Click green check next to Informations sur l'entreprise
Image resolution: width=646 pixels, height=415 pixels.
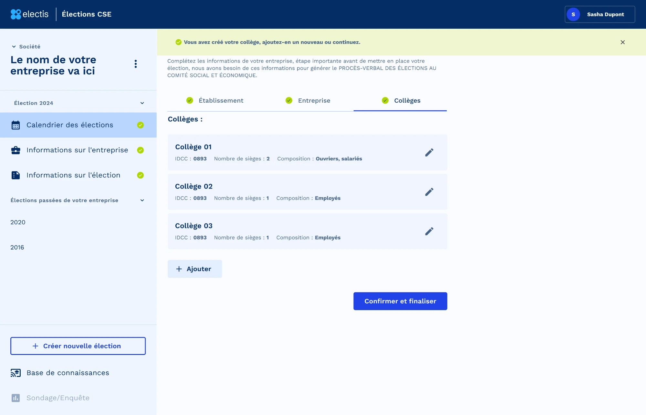point(140,150)
